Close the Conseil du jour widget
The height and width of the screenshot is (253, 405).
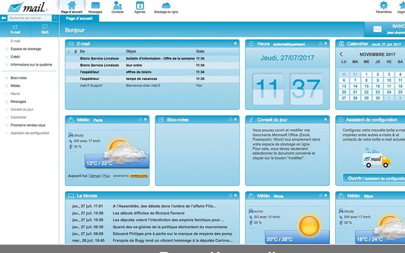coord(325,120)
